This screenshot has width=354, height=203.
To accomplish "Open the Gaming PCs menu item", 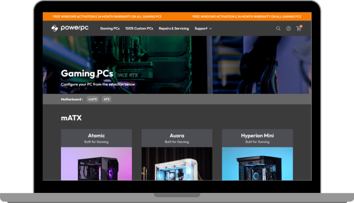I will 110,29.
